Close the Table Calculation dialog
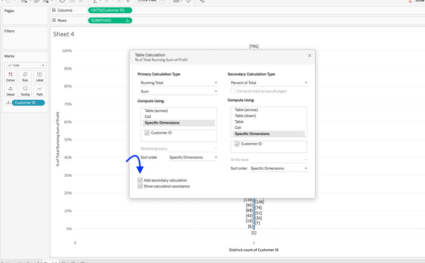Image resolution: width=425 pixels, height=263 pixels. click(x=310, y=55)
